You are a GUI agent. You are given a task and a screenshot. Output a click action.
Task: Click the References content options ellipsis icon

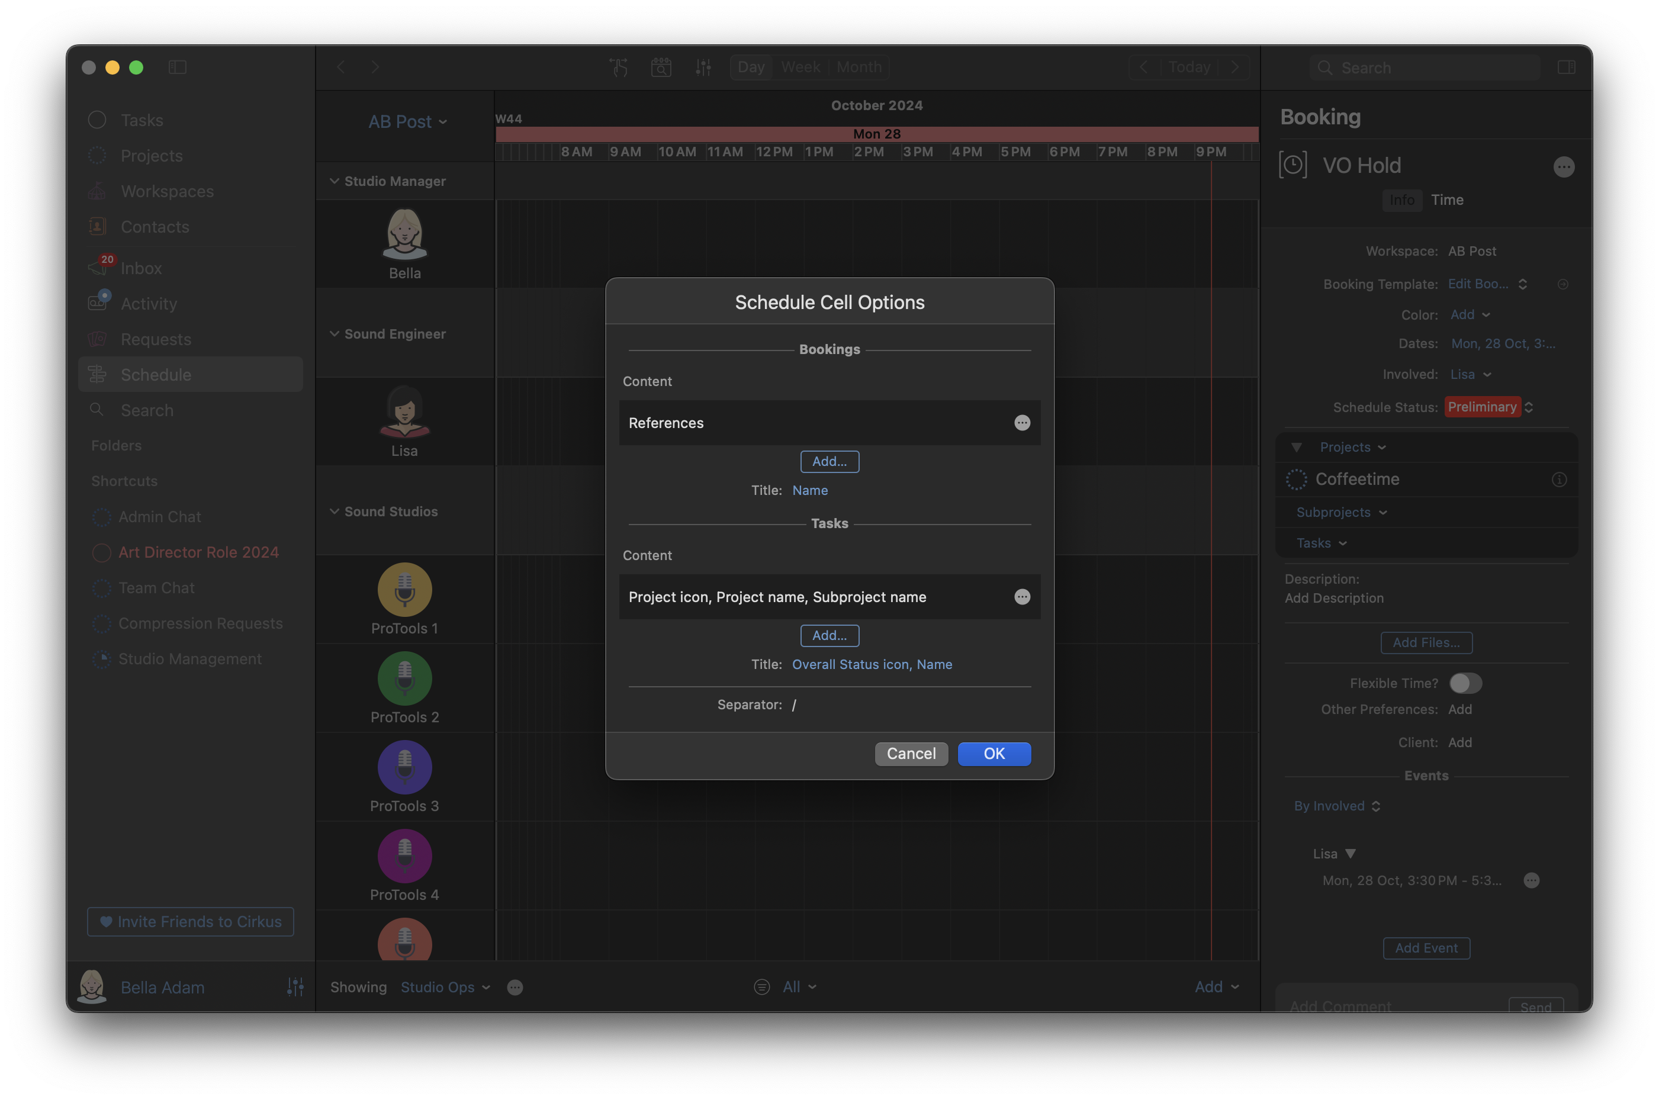(x=1022, y=422)
